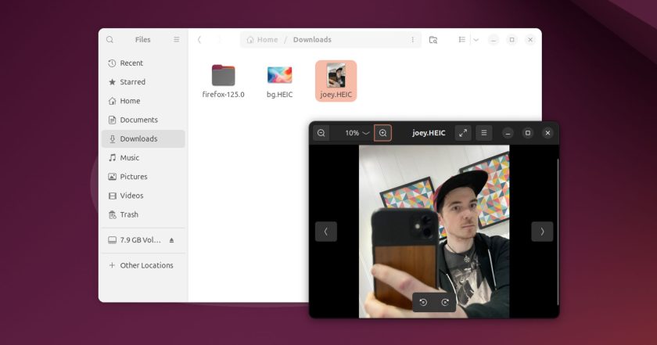
Task: Click the search icon in Files sidebar
Action: click(x=109, y=39)
